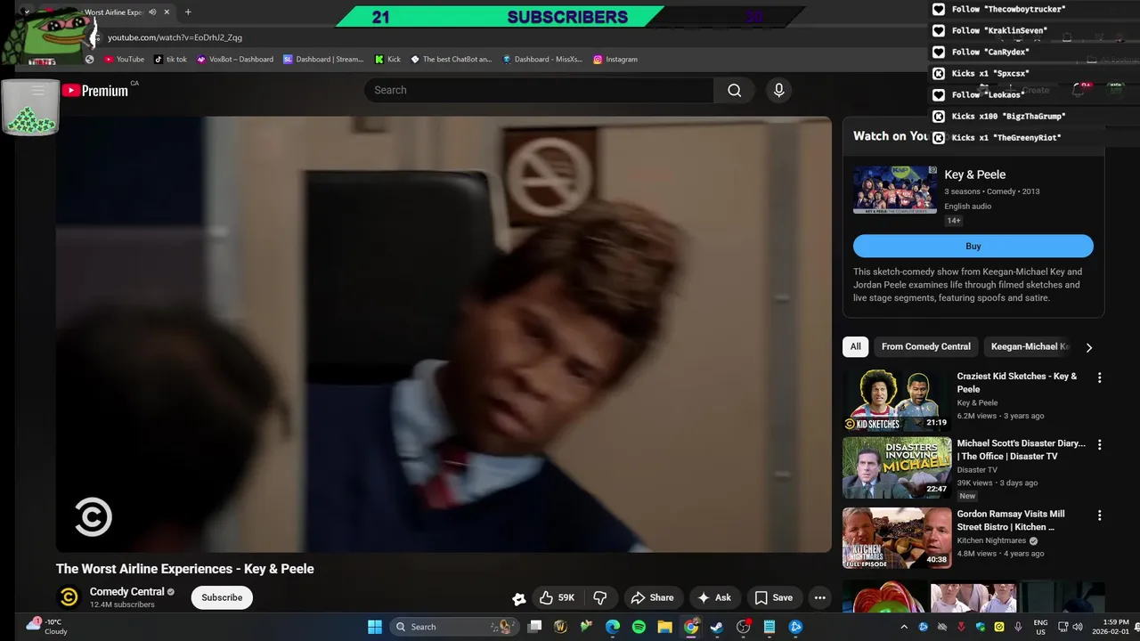This screenshot has height=641, width=1140.
Task: Click into the YouTube search field
Action: coord(538,90)
